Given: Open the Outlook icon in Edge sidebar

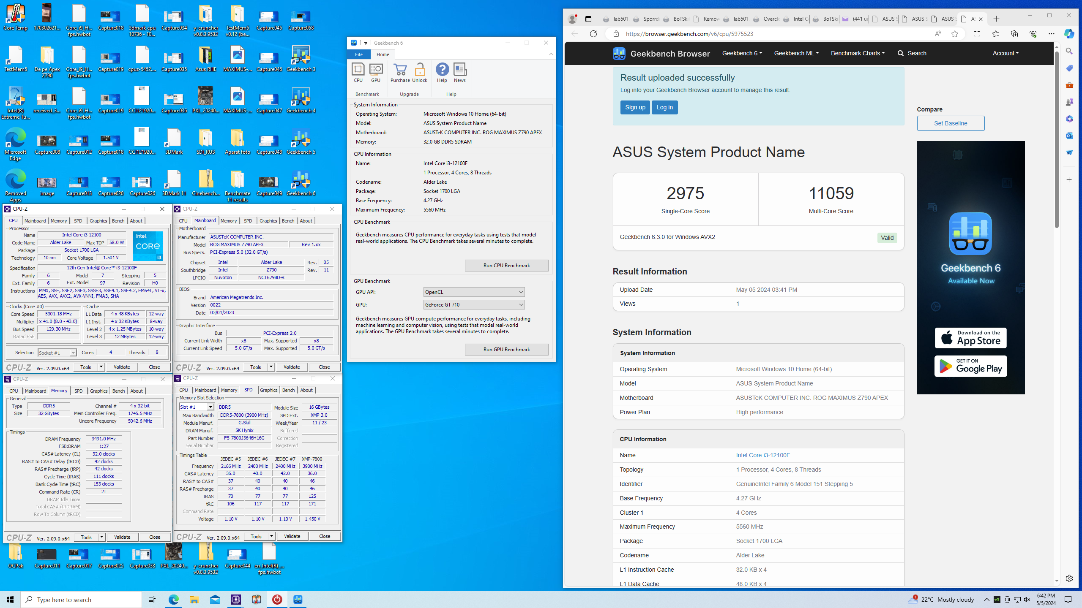Looking at the screenshot, I should click(x=1069, y=136).
